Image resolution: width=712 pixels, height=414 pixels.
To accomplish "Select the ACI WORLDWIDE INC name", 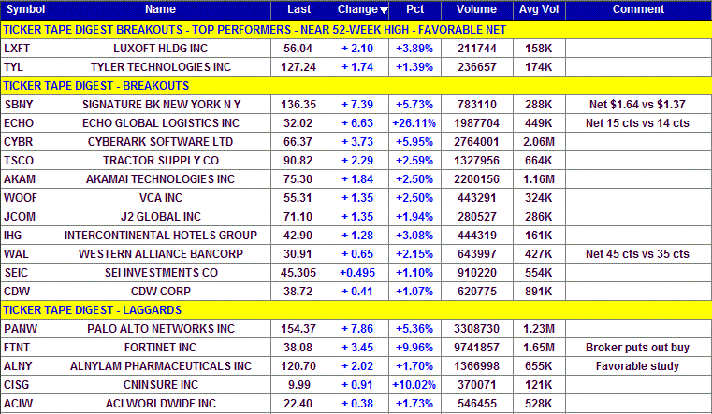I will (x=161, y=403).
